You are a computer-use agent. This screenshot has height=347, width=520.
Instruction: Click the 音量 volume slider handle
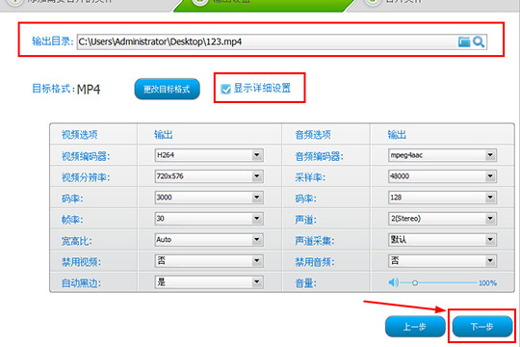(x=414, y=283)
